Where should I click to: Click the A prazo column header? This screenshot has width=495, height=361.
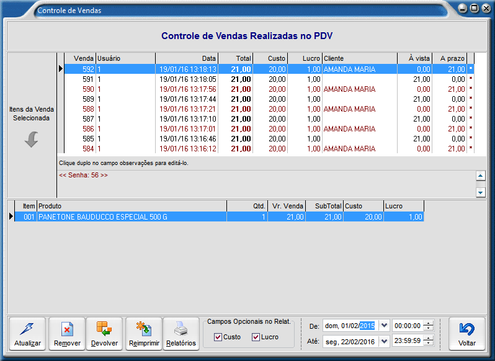pyautogui.click(x=449, y=58)
